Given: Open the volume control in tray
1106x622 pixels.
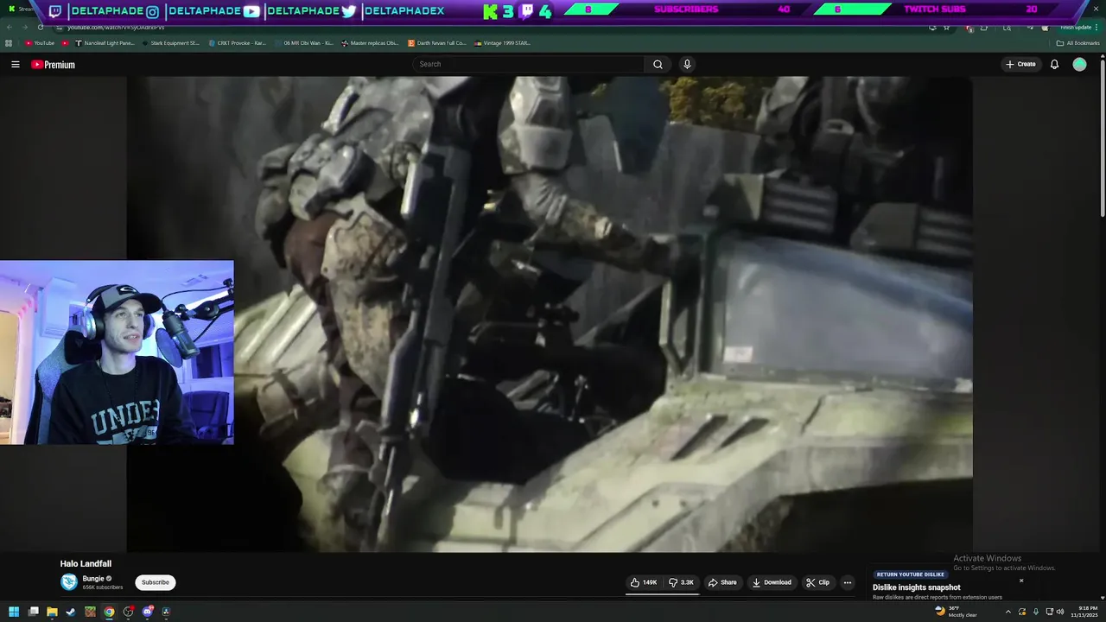Looking at the screenshot, I should [x=1060, y=612].
